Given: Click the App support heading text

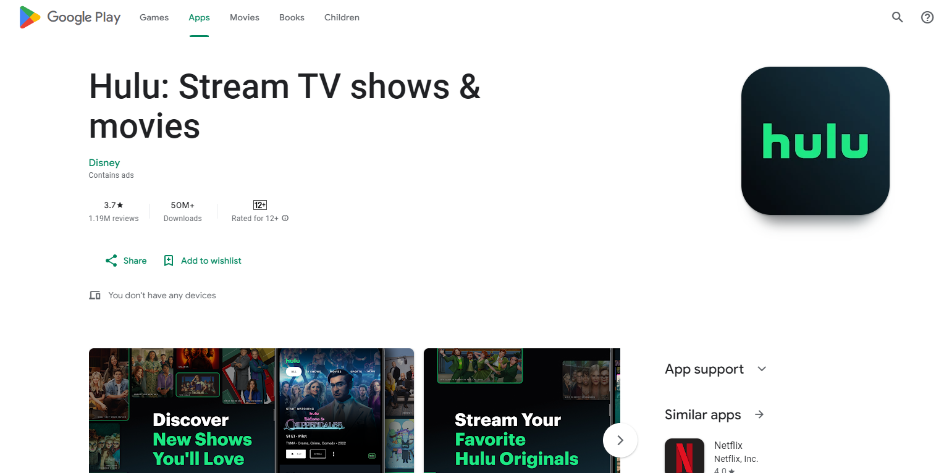Looking at the screenshot, I should pos(704,369).
